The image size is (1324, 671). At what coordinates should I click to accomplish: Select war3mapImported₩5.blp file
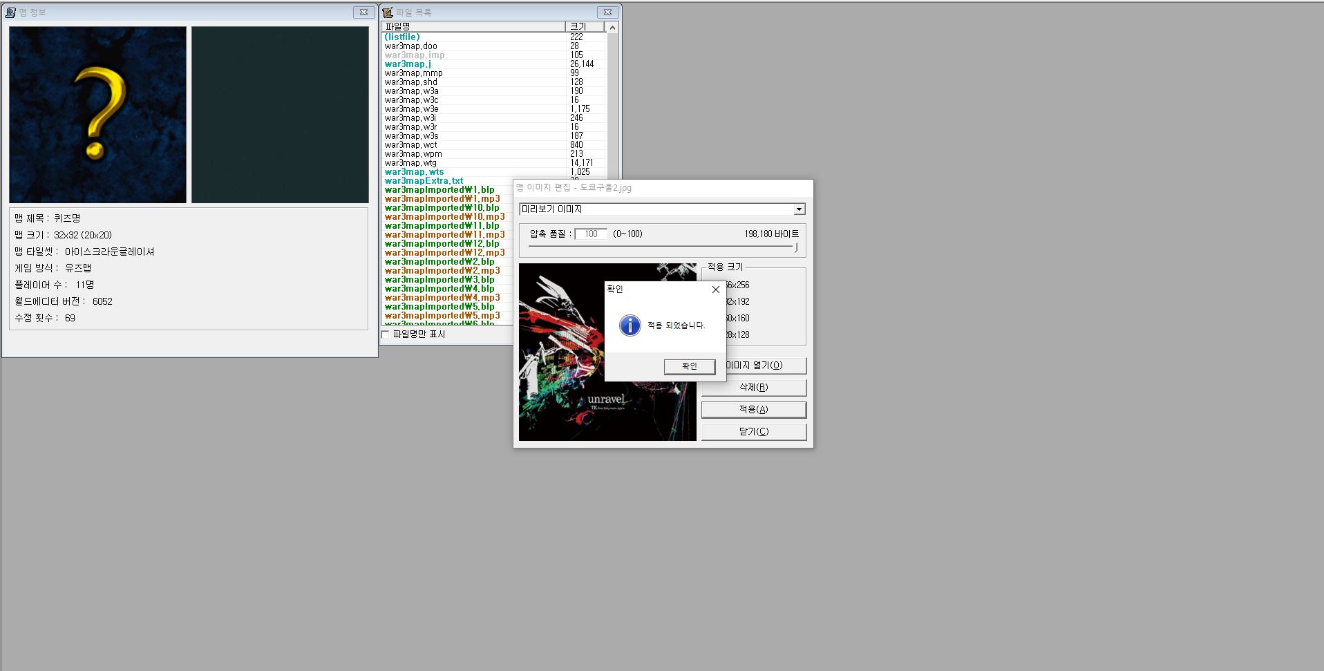439,307
